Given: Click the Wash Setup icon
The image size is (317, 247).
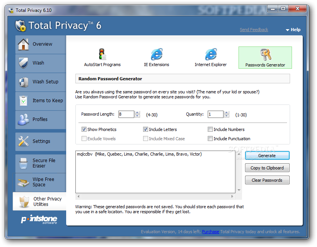Looking at the screenshot, I should 23,82.
